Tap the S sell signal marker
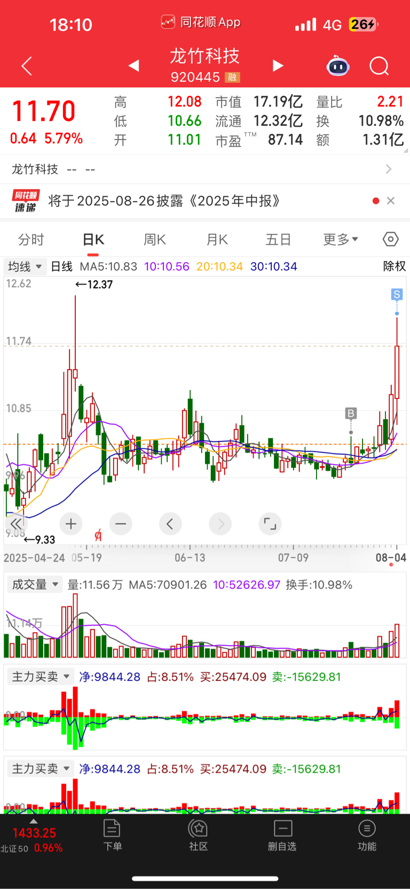The width and height of the screenshot is (410, 889). point(396,294)
